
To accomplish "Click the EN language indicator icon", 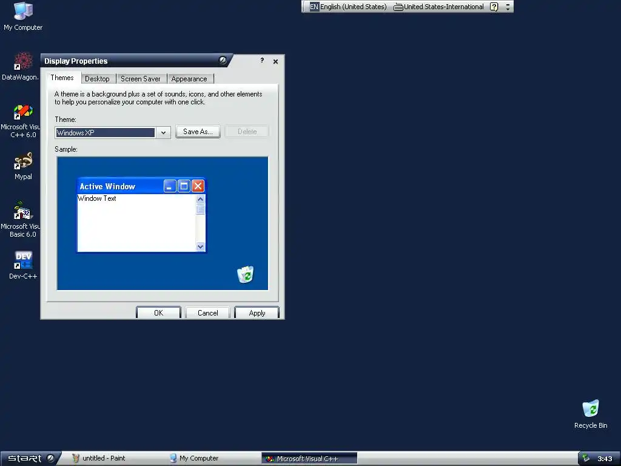I will click(x=314, y=7).
